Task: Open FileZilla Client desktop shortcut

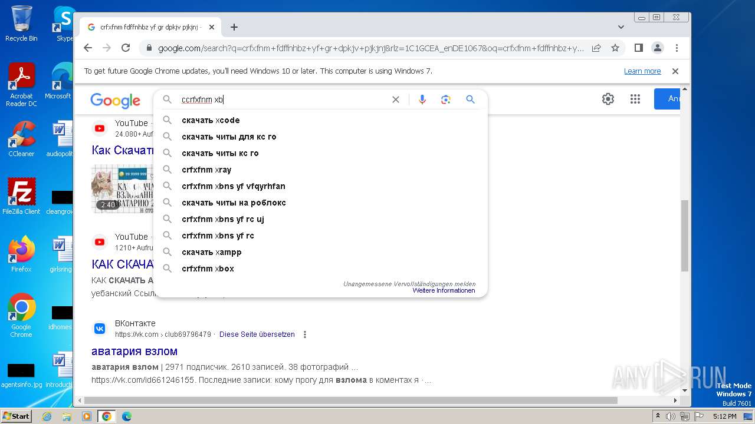Action: coord(21,196)
